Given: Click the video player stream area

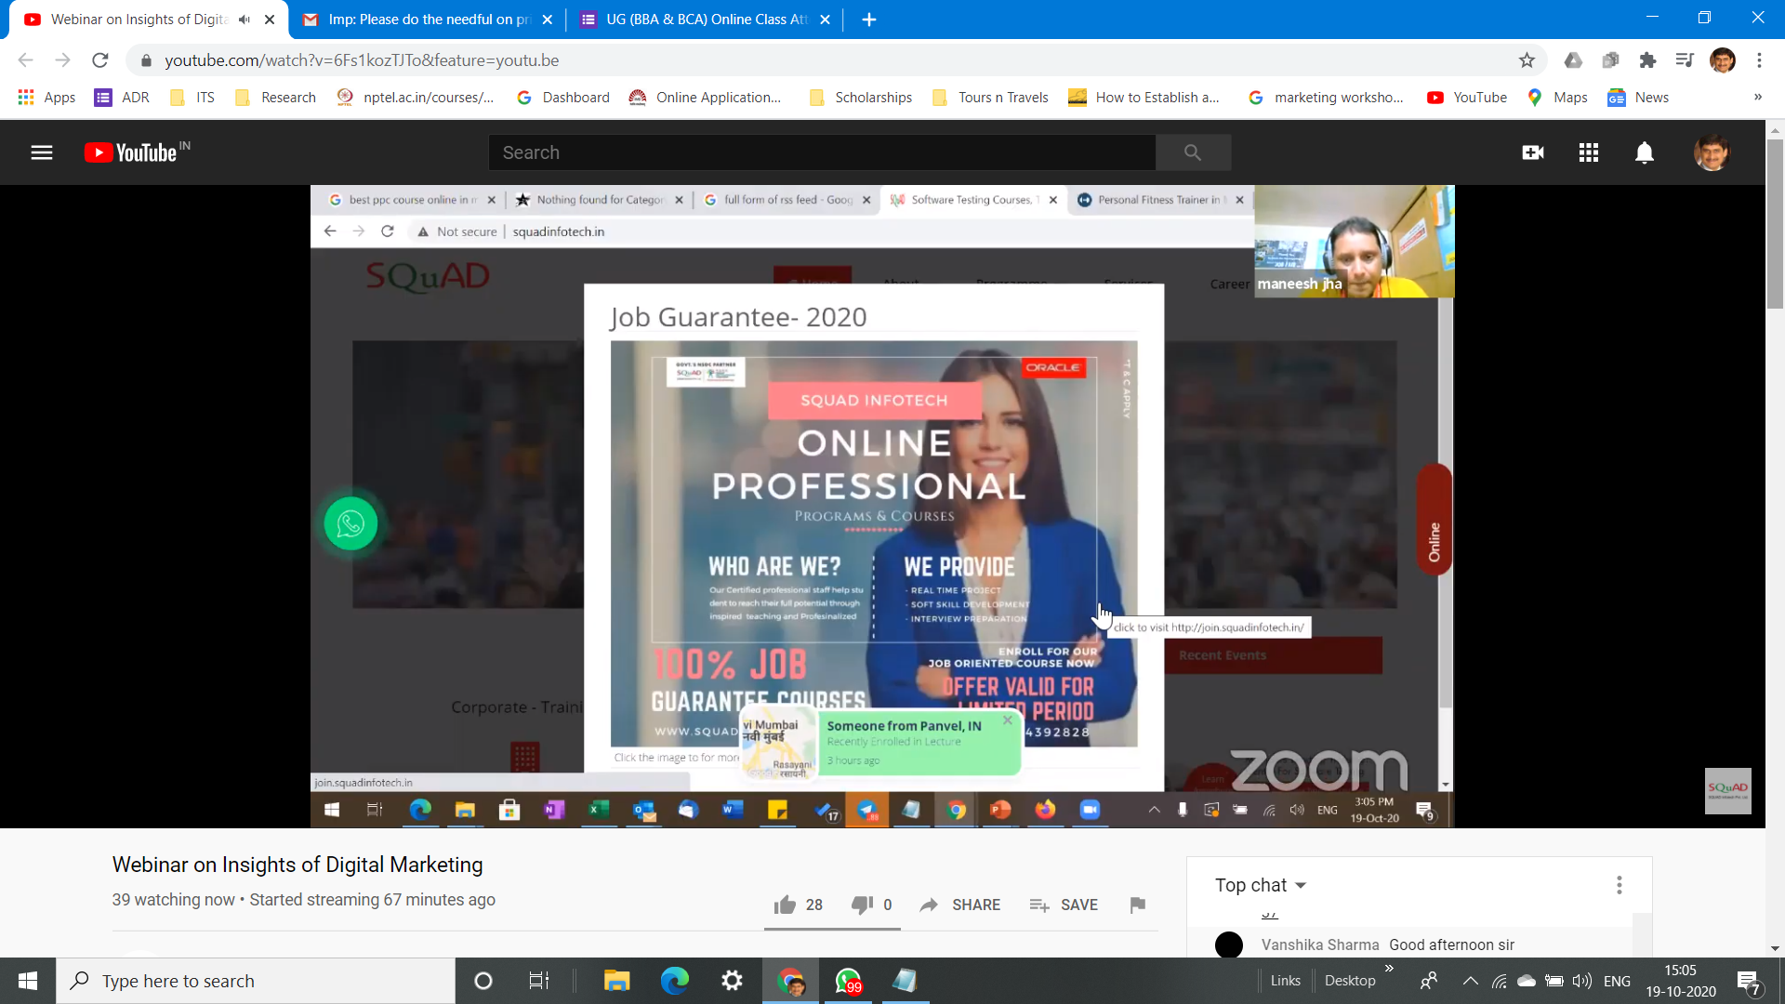Looking at the screenshot, I should click(x=882, y=506).
